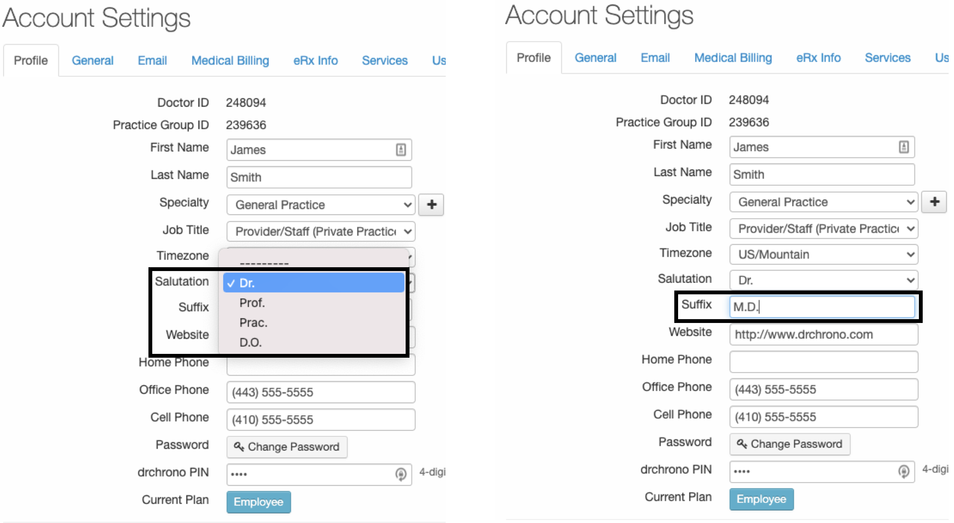954x523 pixels.
Task: Click the empty Home Phone field in right panel
Action: pos(824,362)
